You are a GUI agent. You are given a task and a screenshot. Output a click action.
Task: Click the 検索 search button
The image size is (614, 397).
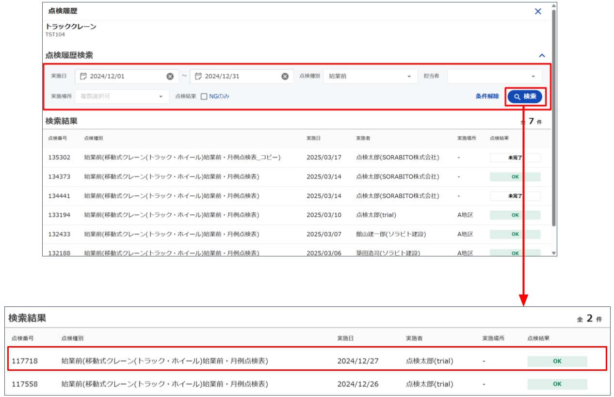point(525,96)
